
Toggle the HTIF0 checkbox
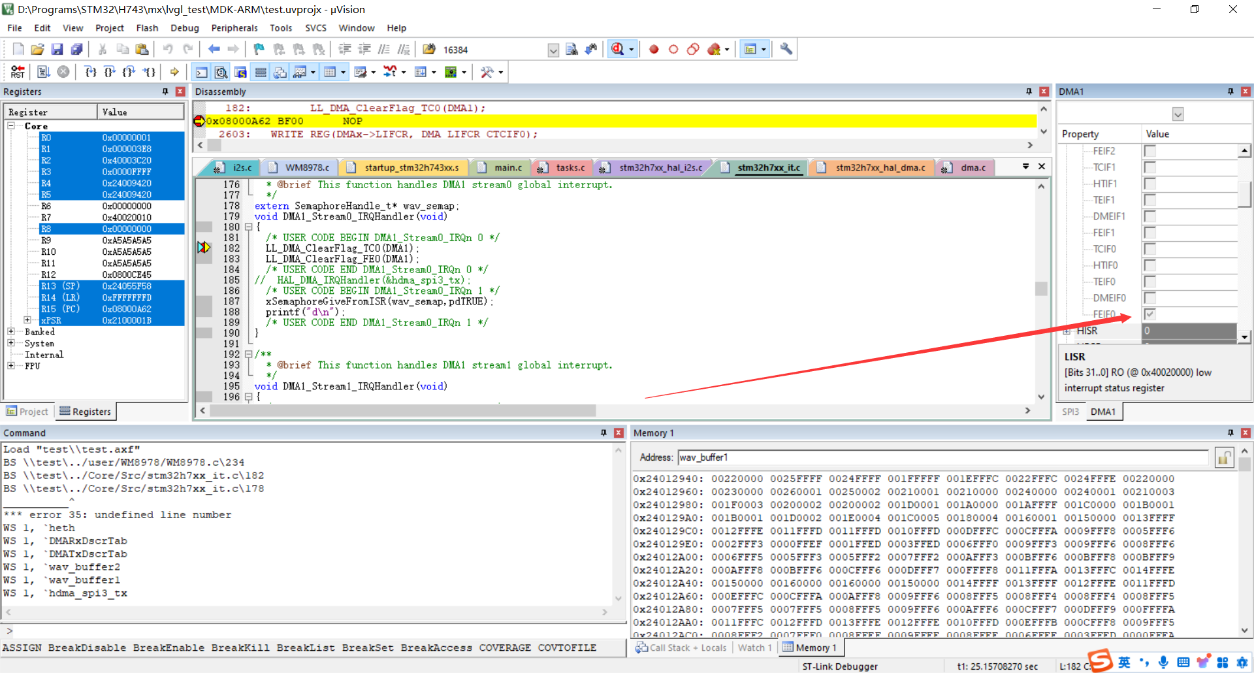(1150, 265)
